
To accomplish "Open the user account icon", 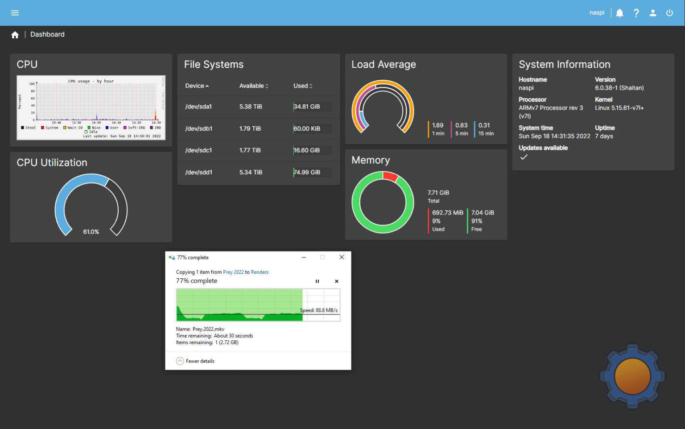I will (x=652, y=13).
